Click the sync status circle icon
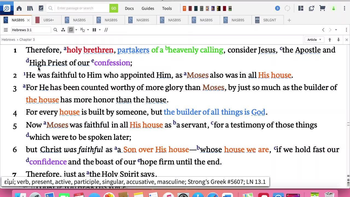This screenshot has width=350, height=197. pyautogui.click(x=287, y=8)
